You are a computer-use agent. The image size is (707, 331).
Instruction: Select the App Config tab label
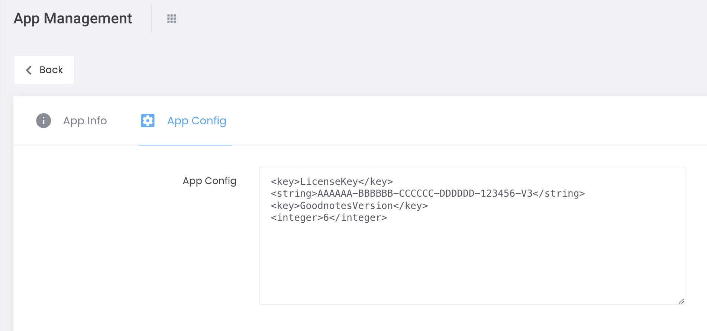tap(197, 121)
